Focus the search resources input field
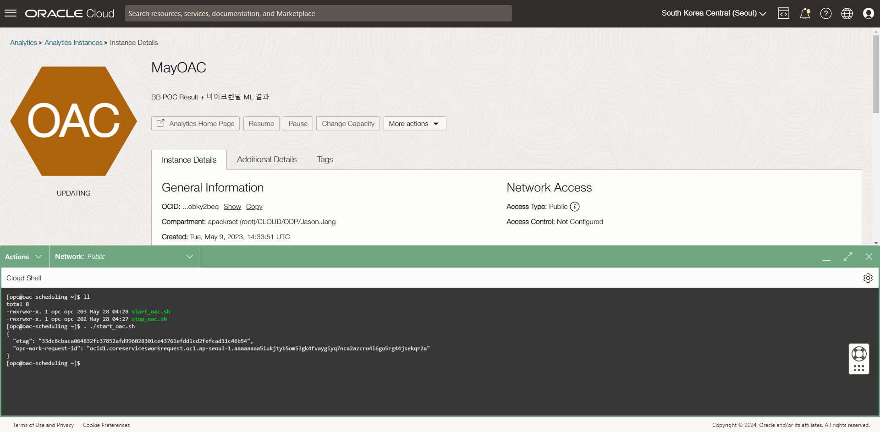Viewport: 880px width, 432px height. click(x=318, y=13)
